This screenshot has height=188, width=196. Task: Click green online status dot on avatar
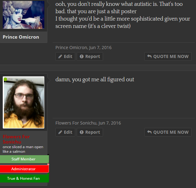(x=6, y=79)
